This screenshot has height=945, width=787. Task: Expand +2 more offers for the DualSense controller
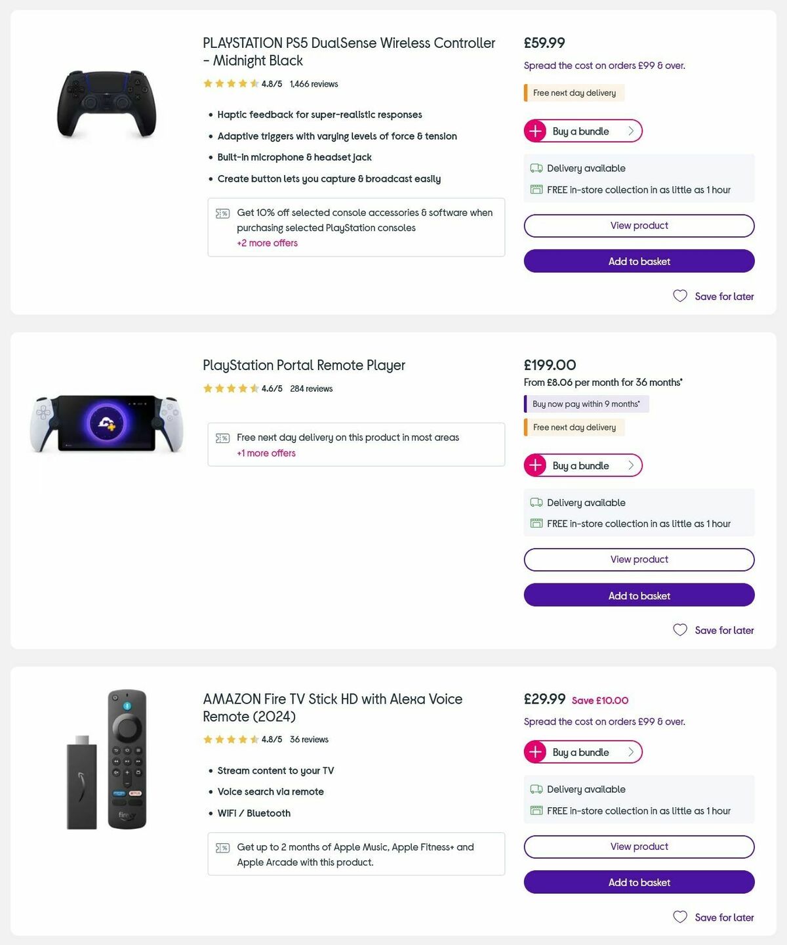pyautogui.click(x=267, y=243)
